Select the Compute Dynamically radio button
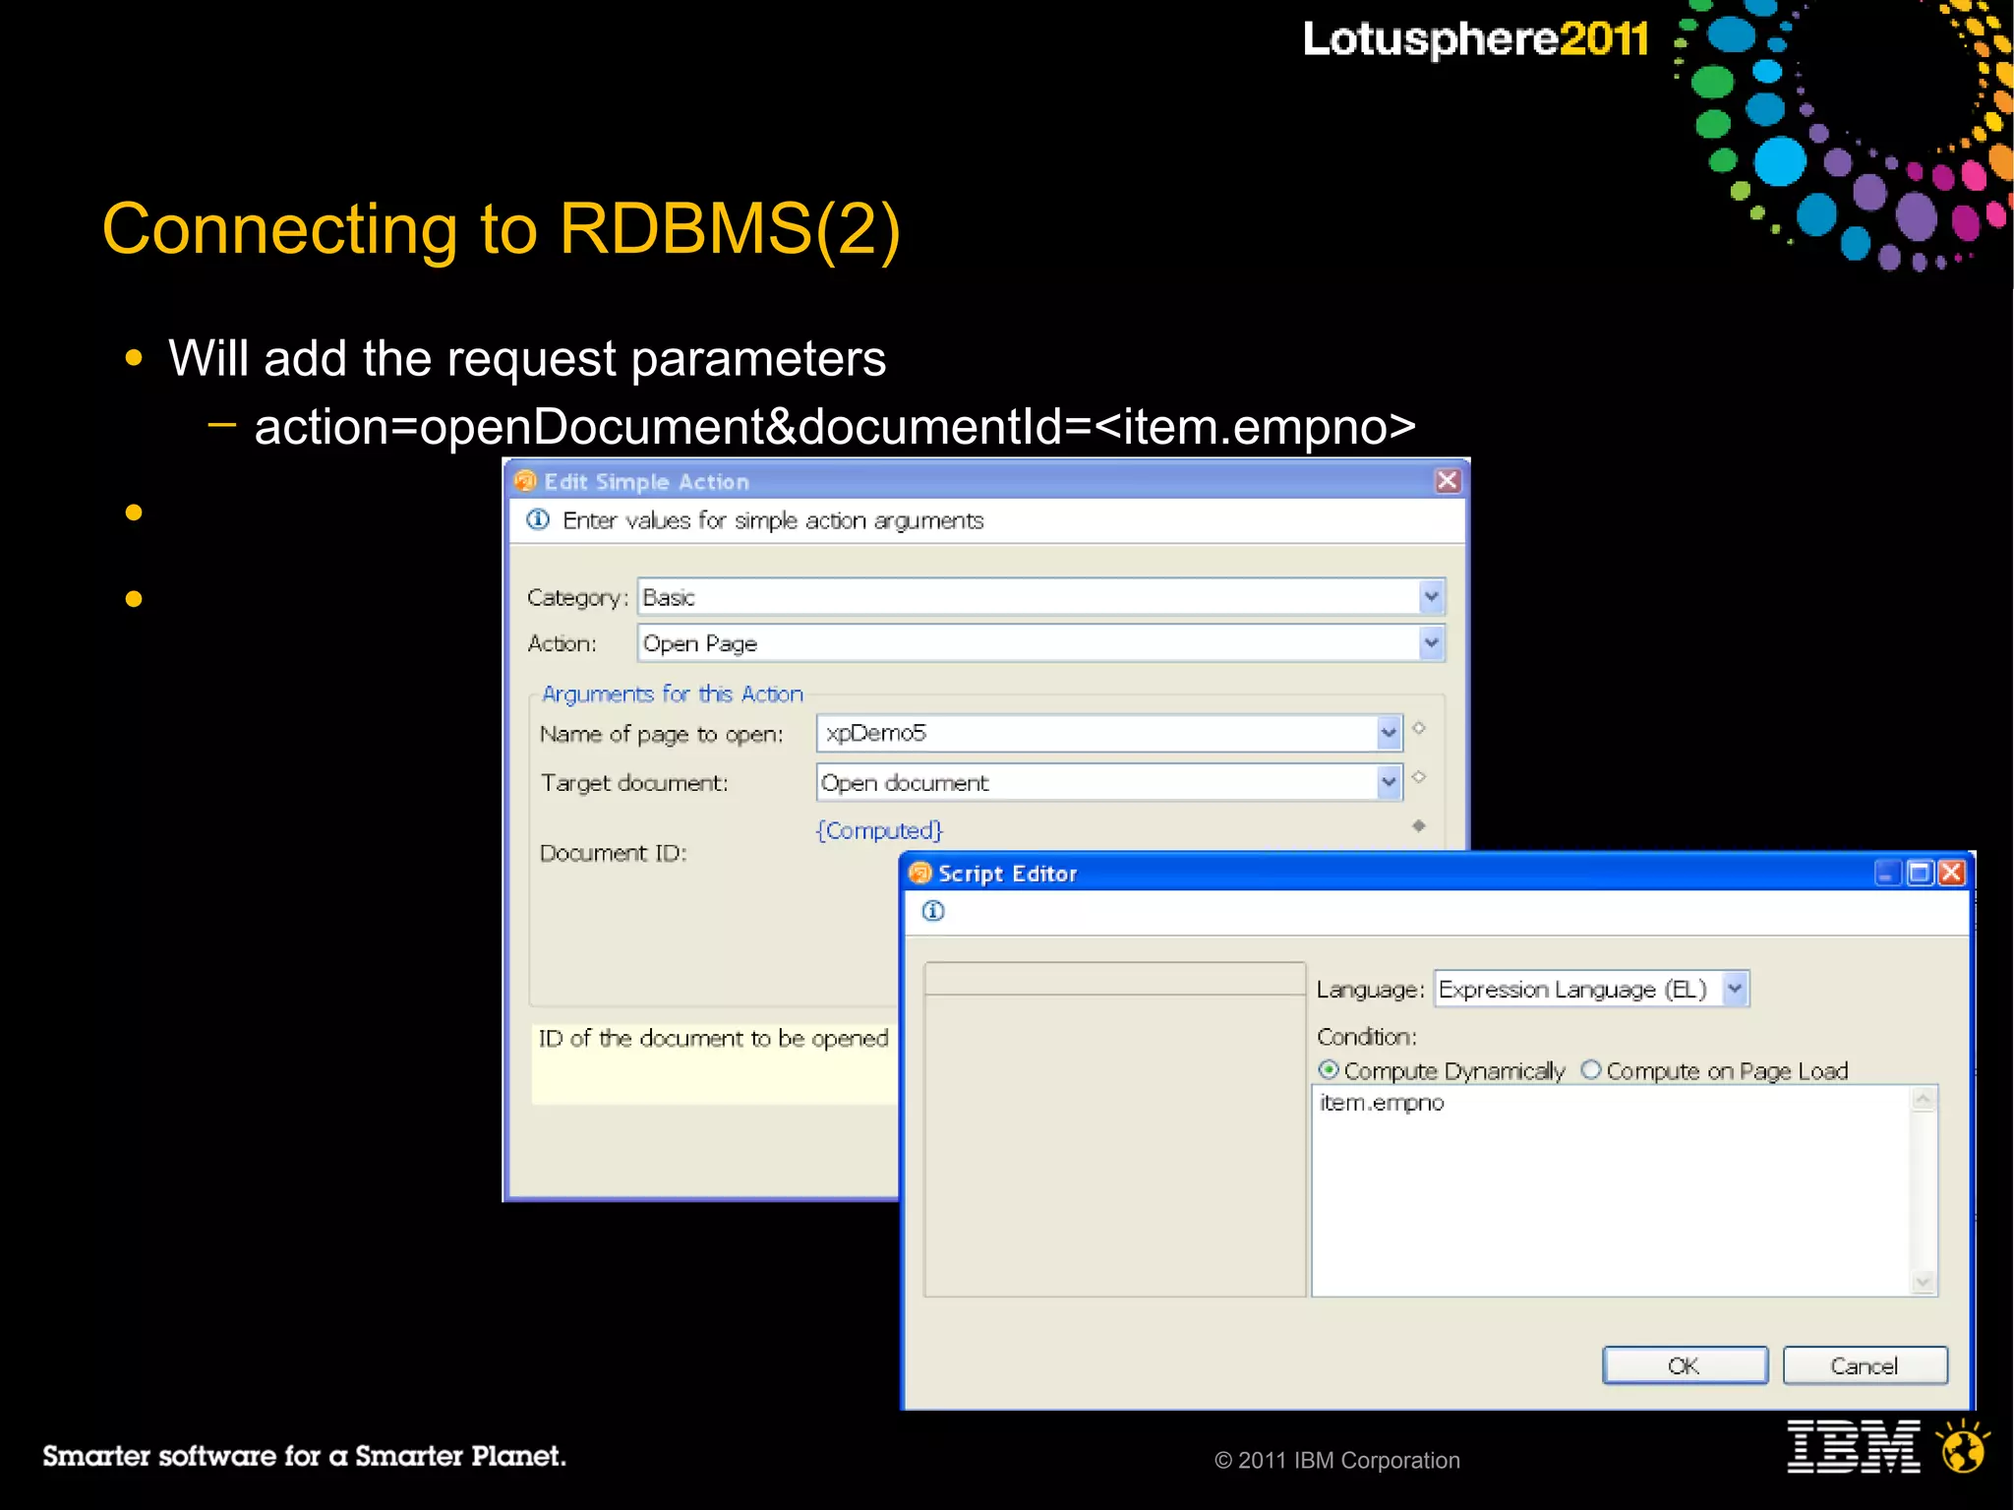The height and width of the screenshot is (1510, 2014). [x=1329, y=1069]
